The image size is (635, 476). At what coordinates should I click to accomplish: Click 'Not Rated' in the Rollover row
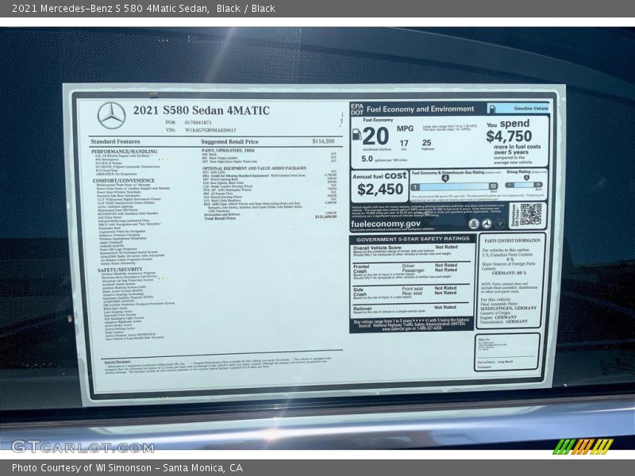click(x=445, y=308)
